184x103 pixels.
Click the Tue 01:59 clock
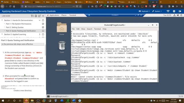pyautogui.click(x=167, y=15)
